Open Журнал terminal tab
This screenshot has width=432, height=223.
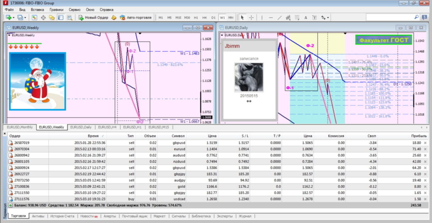[245, 216]
